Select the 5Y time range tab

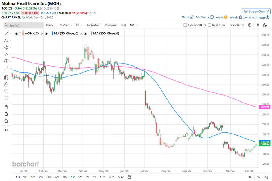(94, 177)
